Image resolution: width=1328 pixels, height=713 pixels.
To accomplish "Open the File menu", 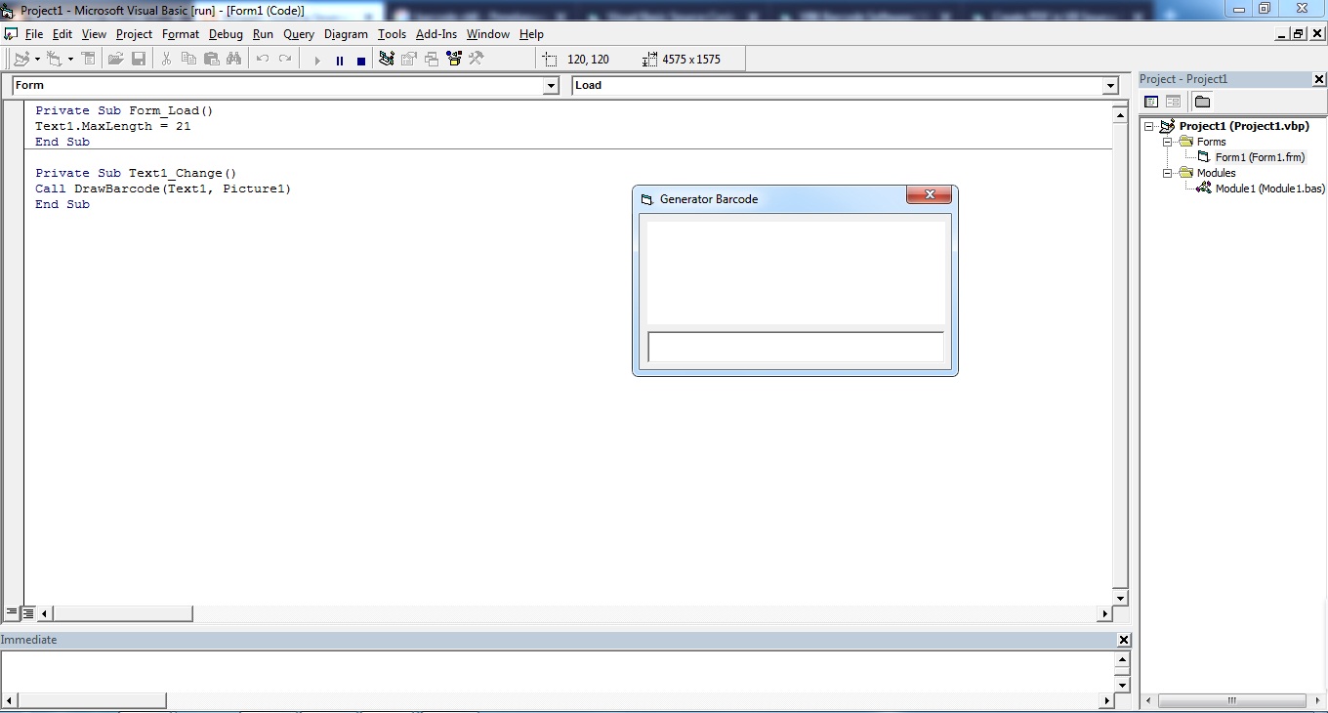I will [x=34, y=34].
